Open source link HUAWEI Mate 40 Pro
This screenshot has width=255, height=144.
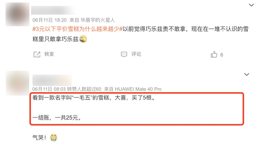(138, 89)
